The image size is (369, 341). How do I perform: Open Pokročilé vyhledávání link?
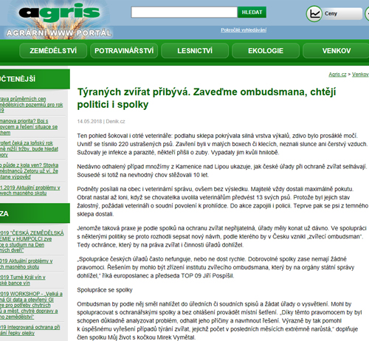(x=244, y=30)
